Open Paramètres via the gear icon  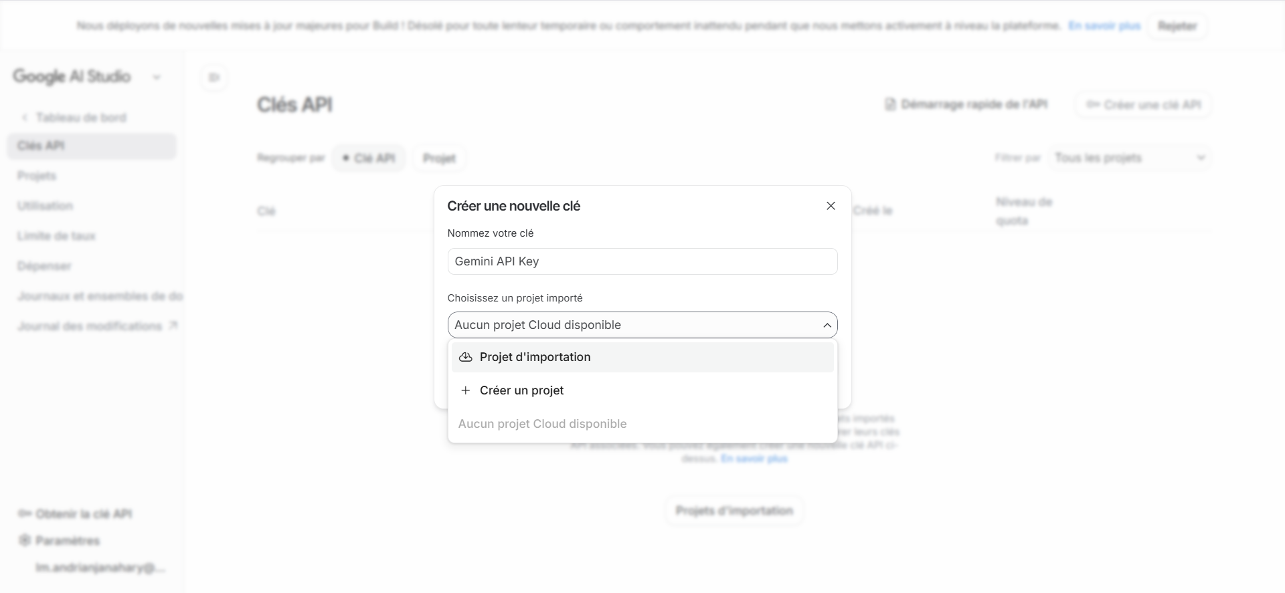(25, 540)
